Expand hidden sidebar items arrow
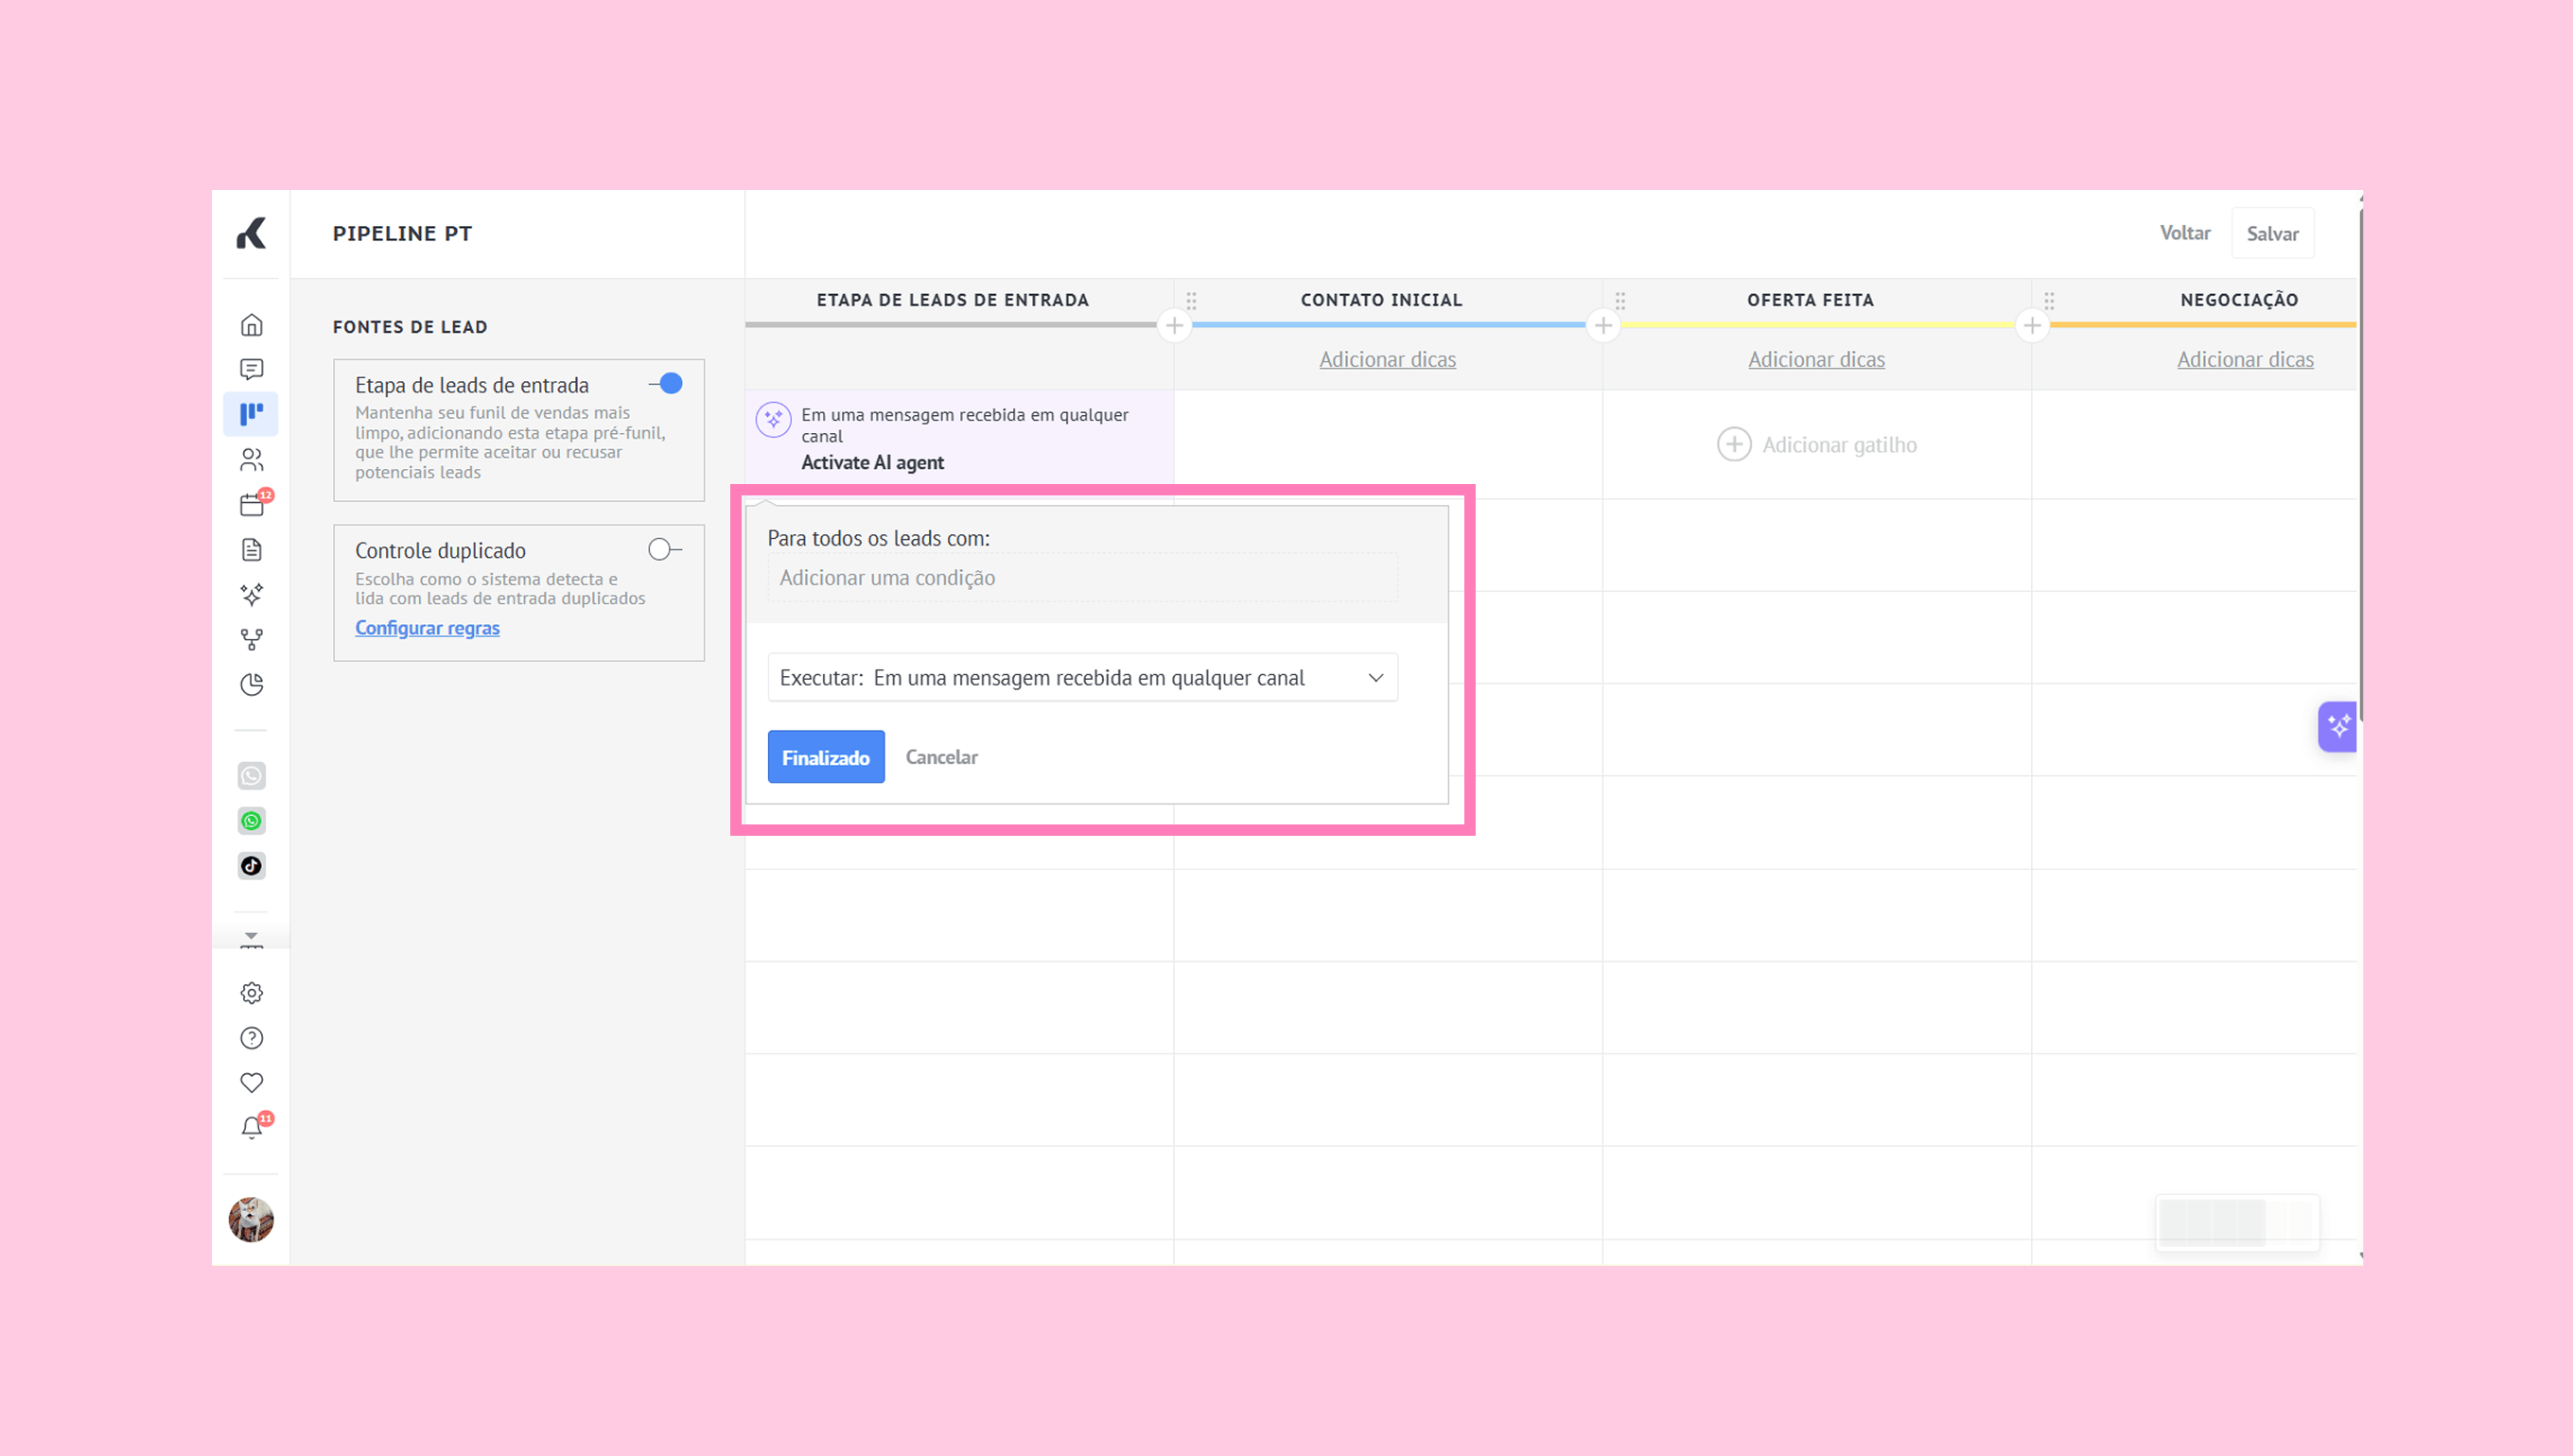Screen dimensions: 2573x1456 tap(251, 937)
